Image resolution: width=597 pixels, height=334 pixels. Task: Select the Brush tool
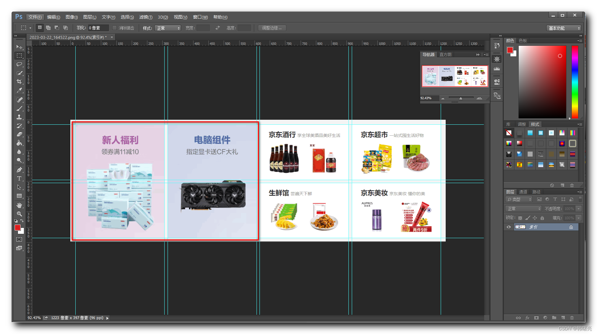[19, 108]
